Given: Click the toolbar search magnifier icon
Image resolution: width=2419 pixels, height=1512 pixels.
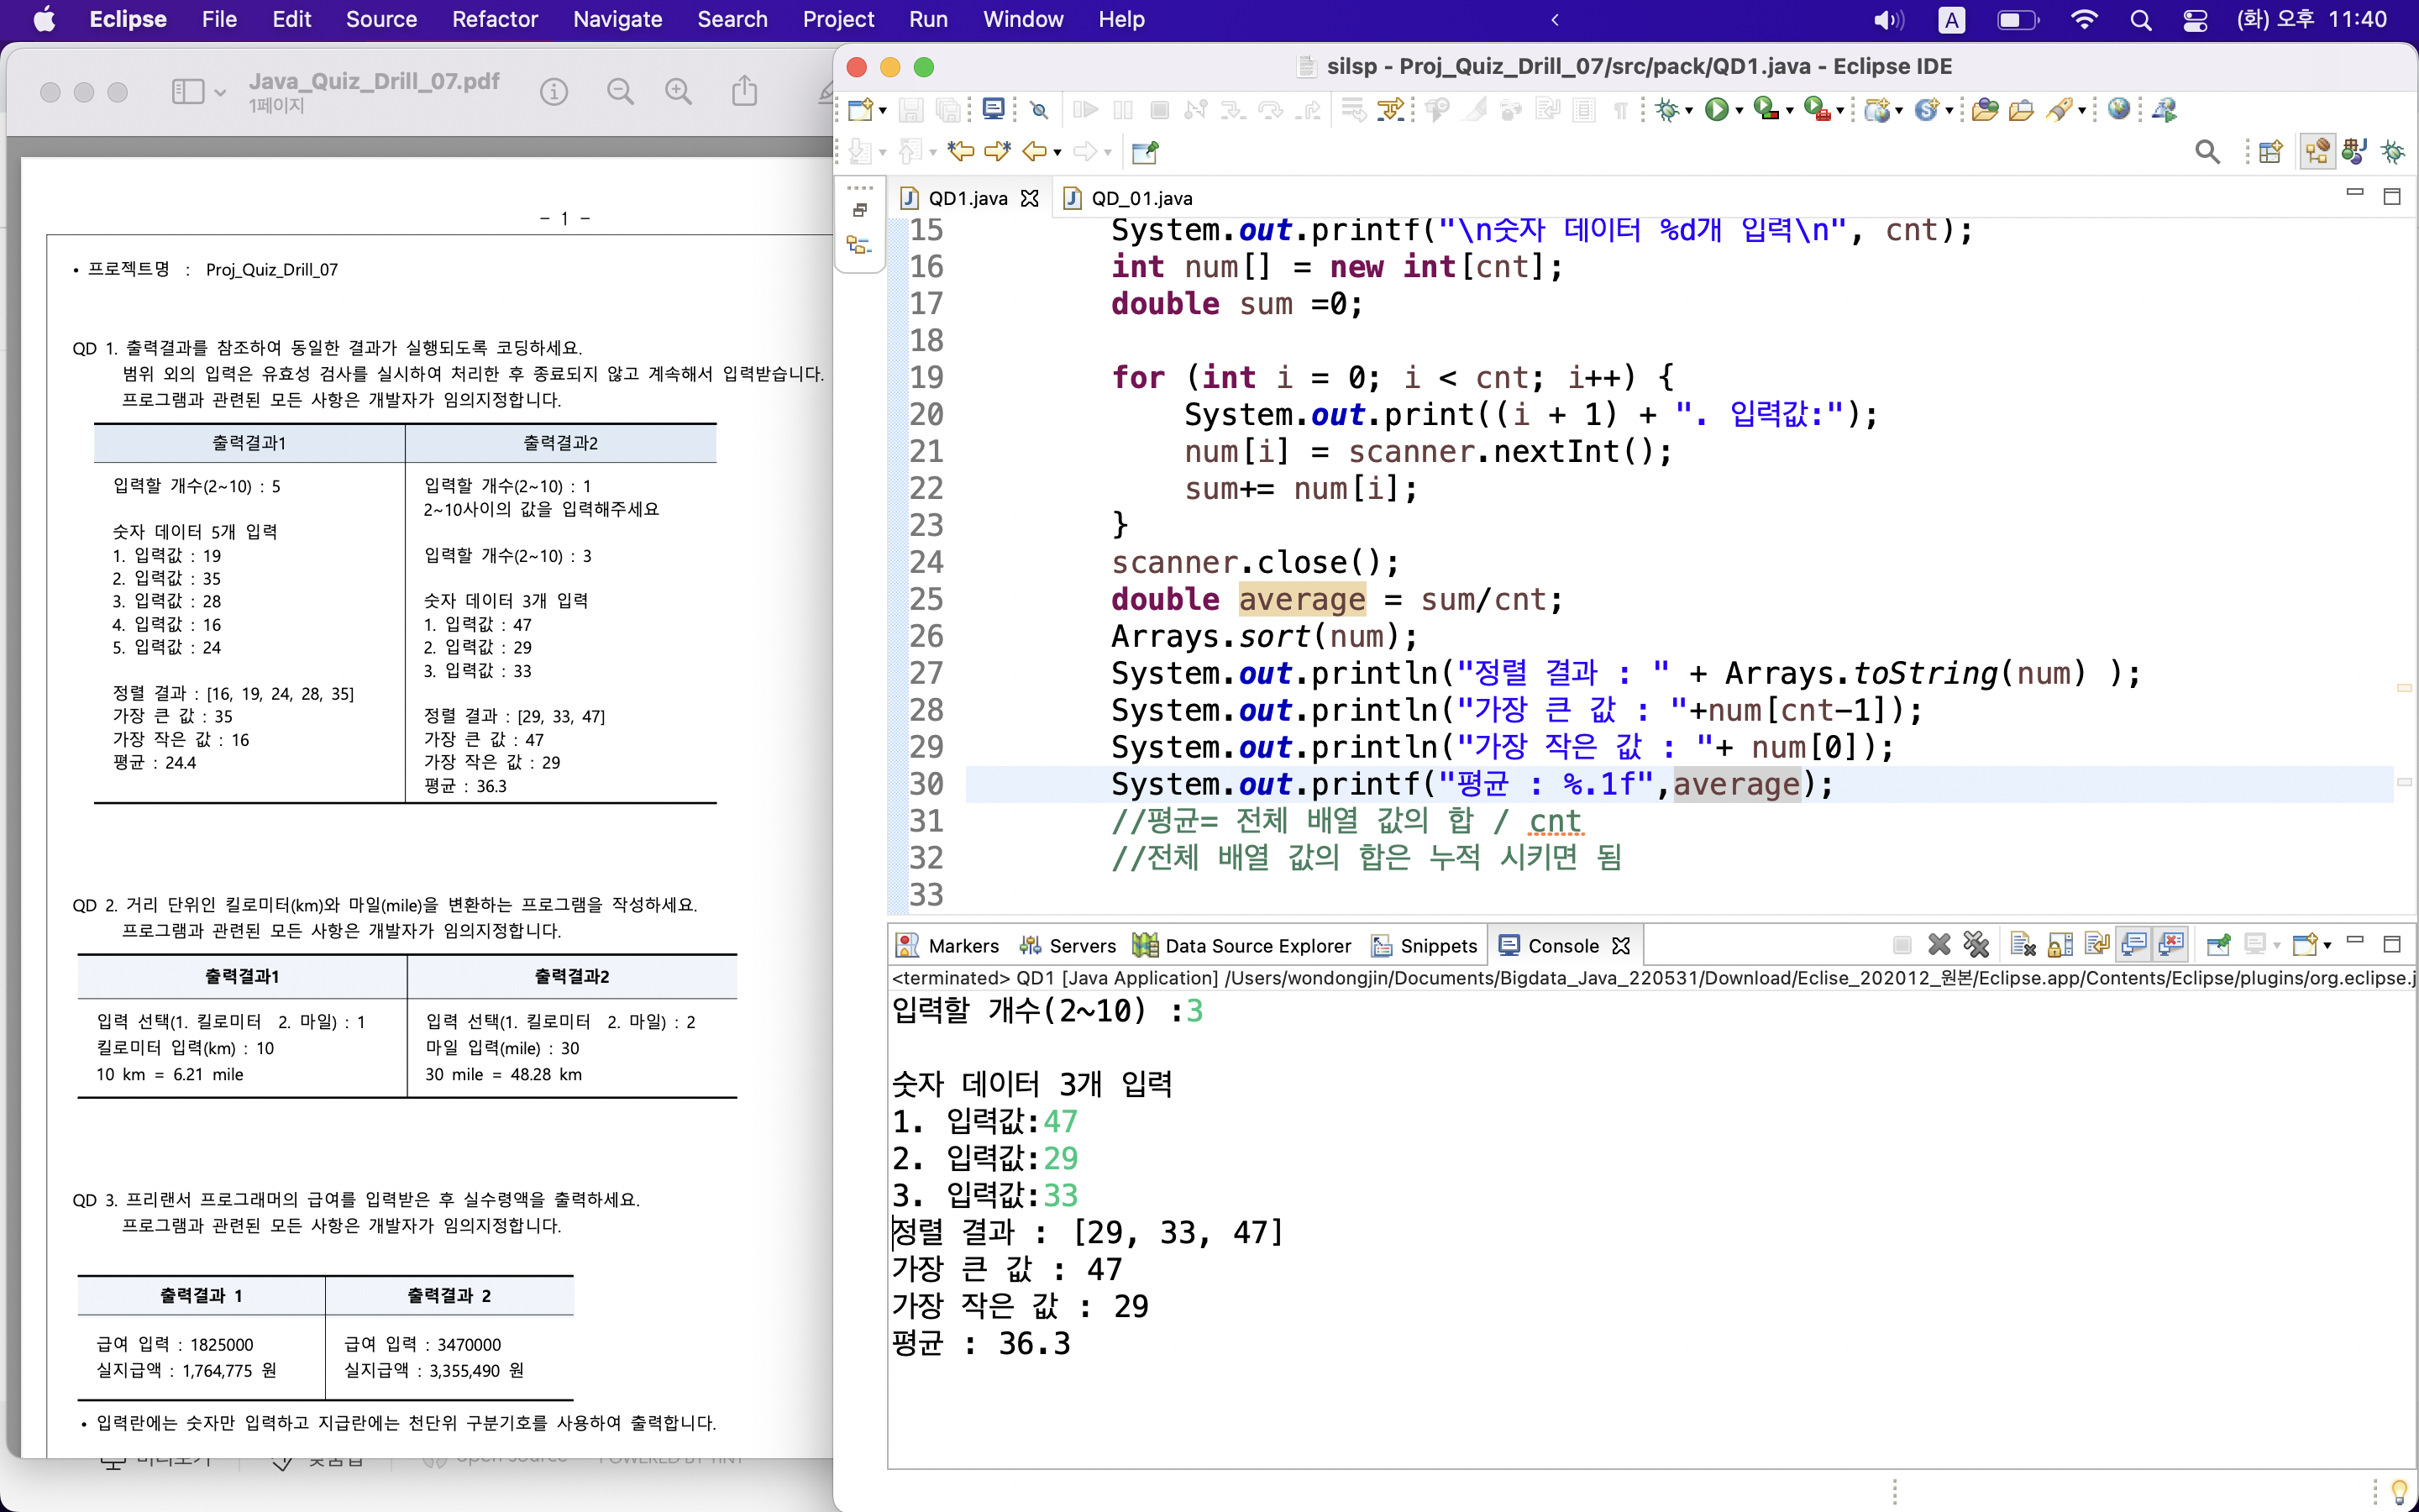Looking at the screenshot, I should (2207, 152).
